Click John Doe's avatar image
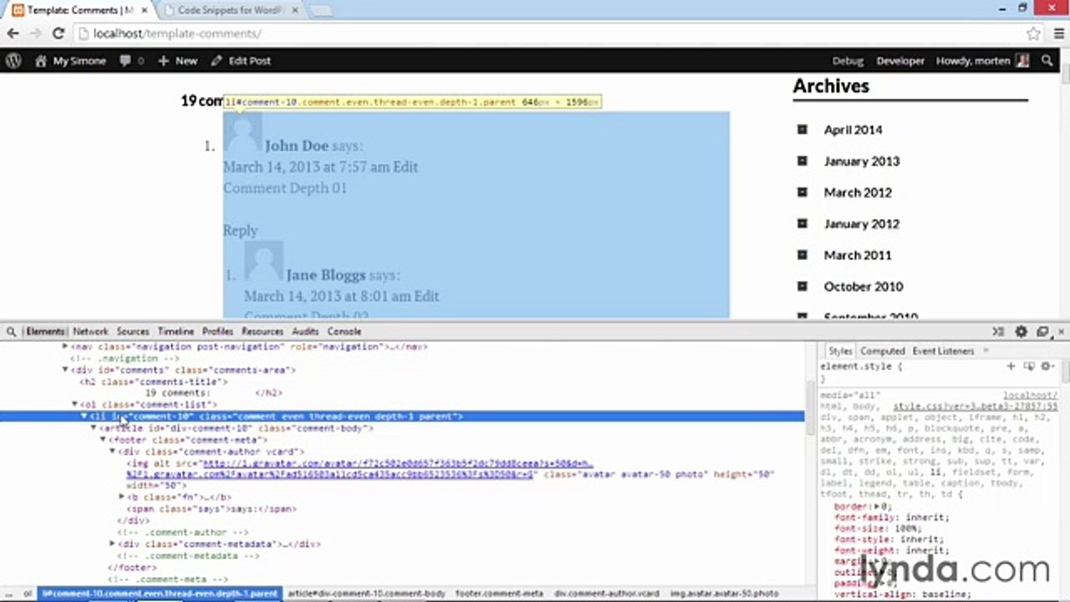This screenshot has width=1070, height=602. 242,132
